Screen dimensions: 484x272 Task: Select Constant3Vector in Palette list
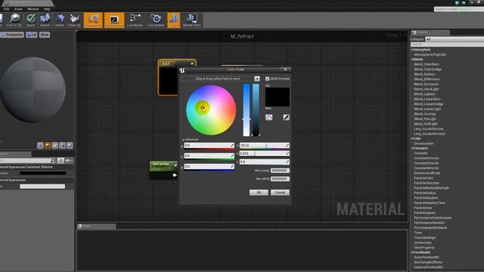[x=427, y=163]
